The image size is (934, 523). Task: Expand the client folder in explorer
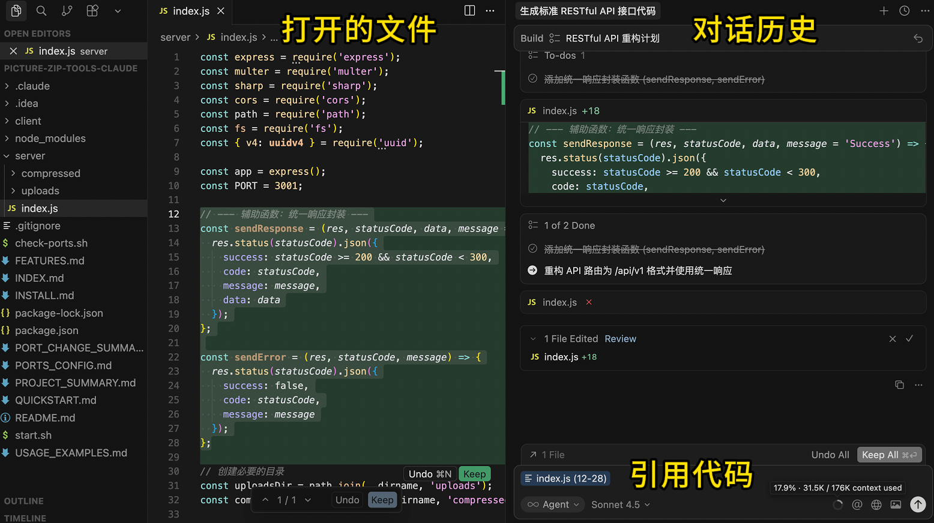pyautogui.click(x=28, y=121)
